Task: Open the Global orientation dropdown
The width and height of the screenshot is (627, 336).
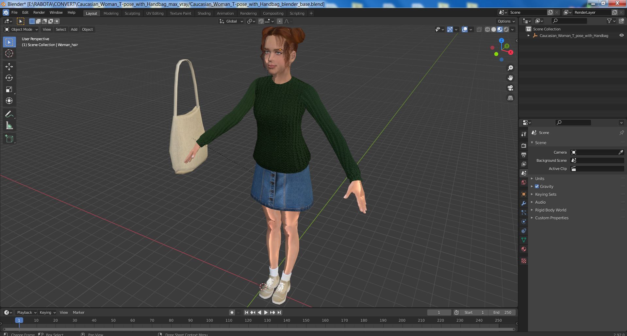Action: coord(231,21)
